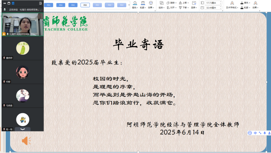Click the shape height 17.73厘米 field
Screen dimensions: 271x153
[x=213, y=3]
